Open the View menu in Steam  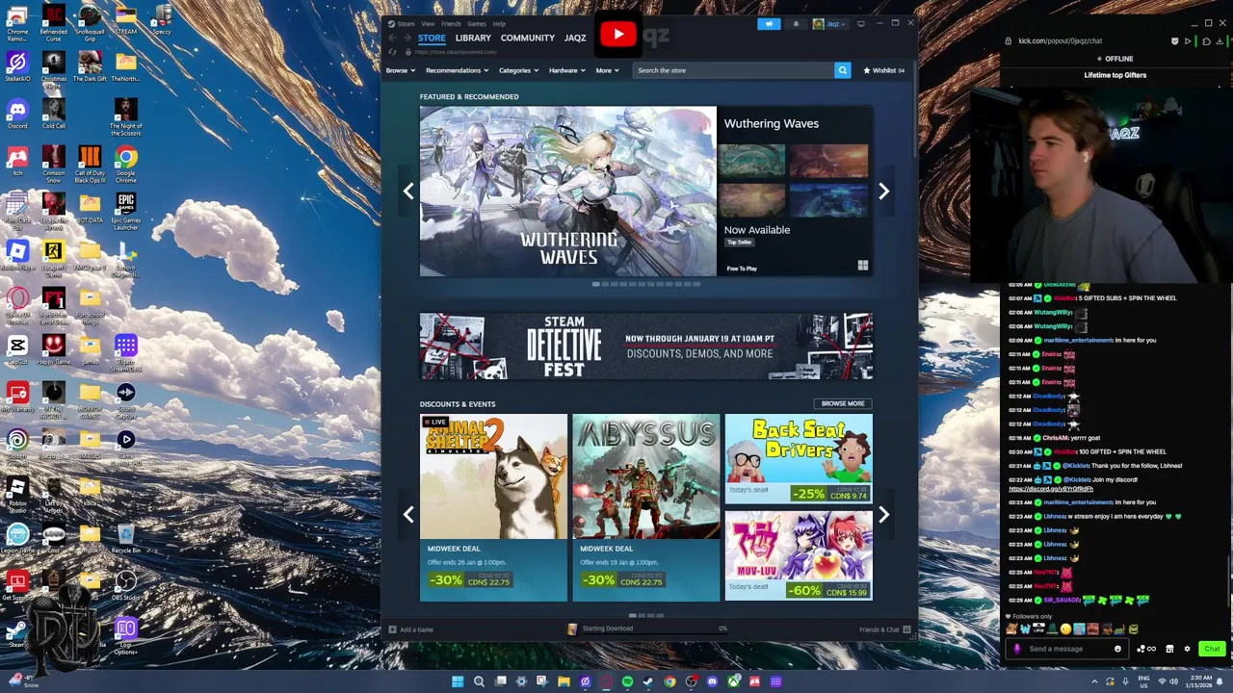(x=428, y=23)
